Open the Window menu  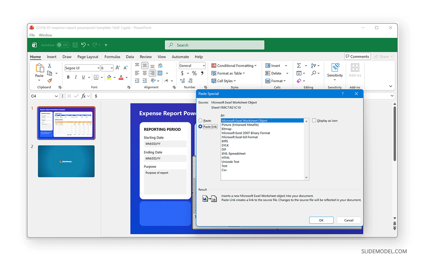(x=45, y=35)
